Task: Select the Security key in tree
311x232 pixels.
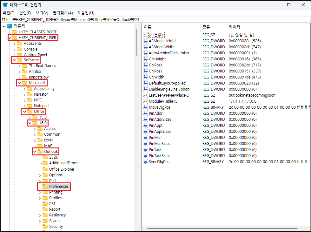Action: coord(56,226)
